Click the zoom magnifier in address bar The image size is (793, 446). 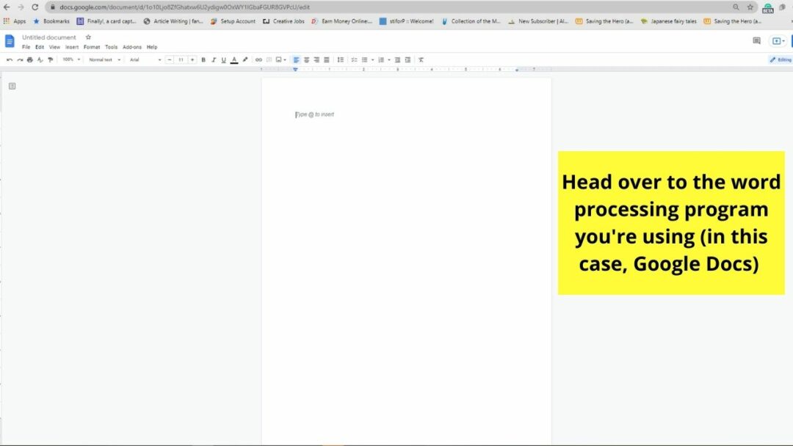click(x=736, y=7)
